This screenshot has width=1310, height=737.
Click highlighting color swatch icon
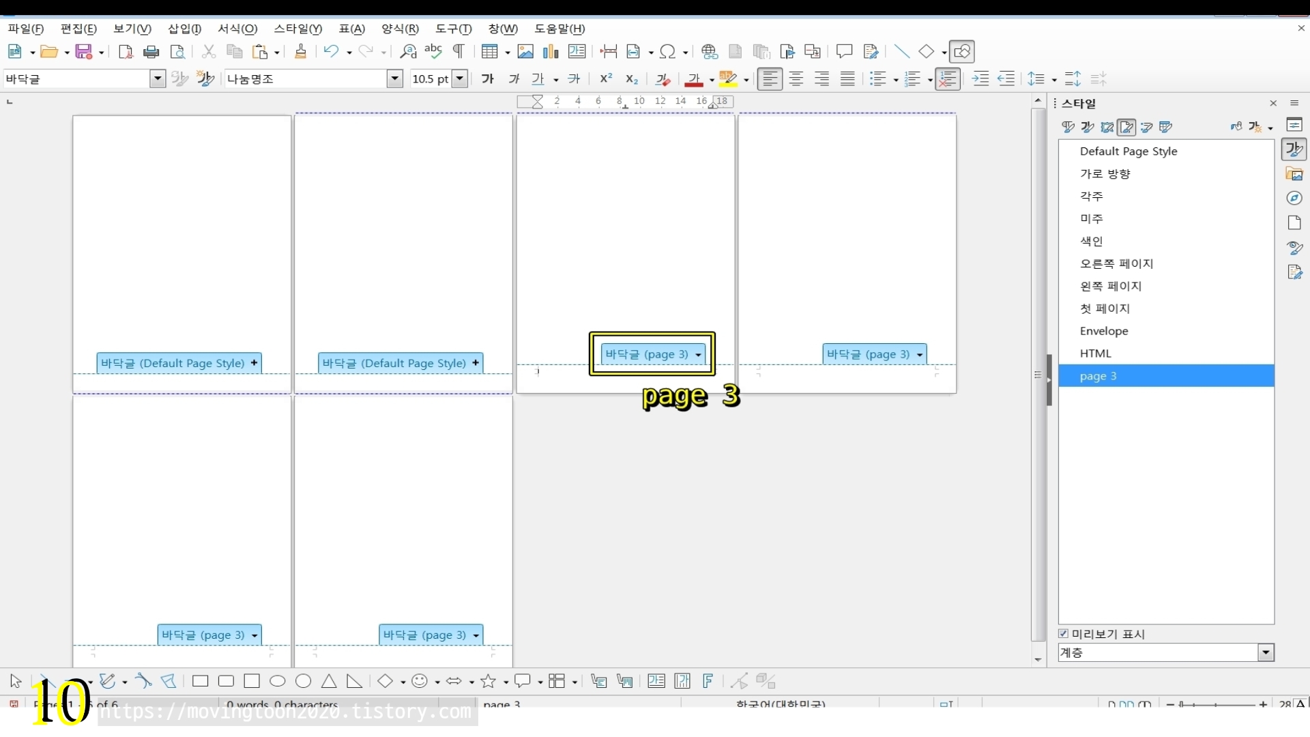pos(728,79)
